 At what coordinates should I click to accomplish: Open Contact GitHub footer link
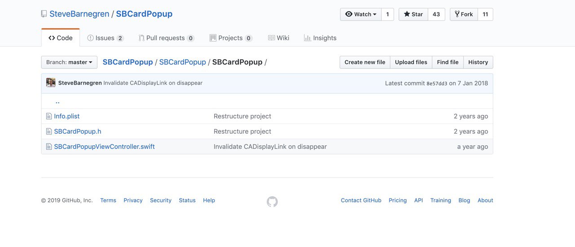click(x=361, y=200)
